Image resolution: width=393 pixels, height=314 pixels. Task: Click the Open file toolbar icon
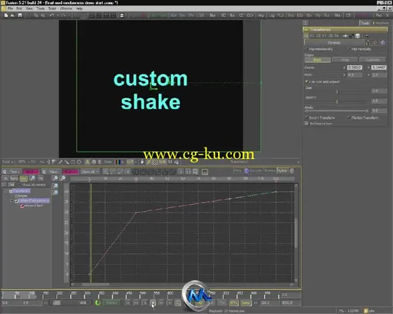pyautogui.click(x=13, y=15)
